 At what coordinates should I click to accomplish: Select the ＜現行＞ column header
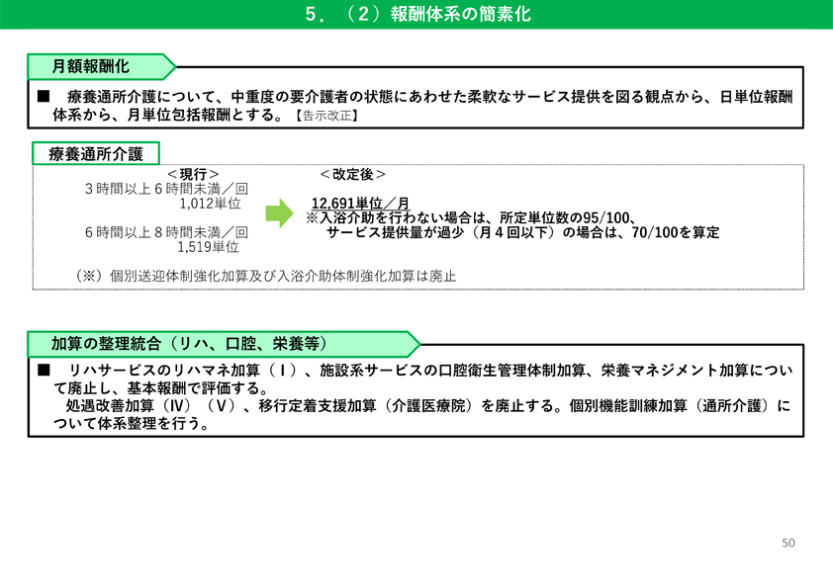[193, 174]
